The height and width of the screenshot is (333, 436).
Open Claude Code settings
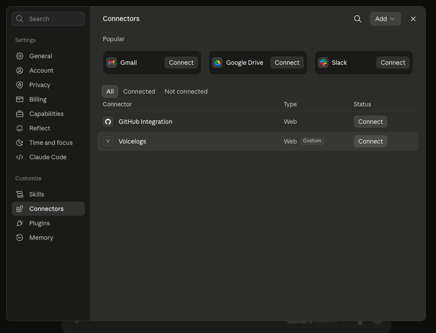(x=49, y=157)
